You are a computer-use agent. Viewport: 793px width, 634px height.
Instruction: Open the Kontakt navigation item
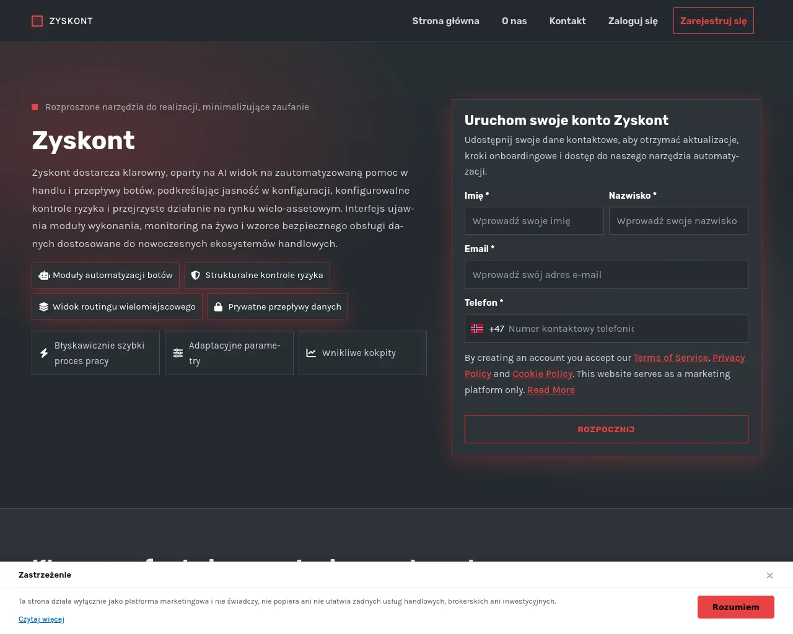[x=567, y=21]
